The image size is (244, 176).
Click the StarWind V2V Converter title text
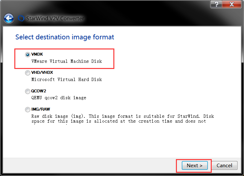point(55,19)
